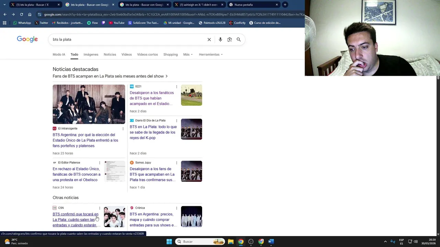Click the magnifier search submit icon

click(x=239, y=39)
